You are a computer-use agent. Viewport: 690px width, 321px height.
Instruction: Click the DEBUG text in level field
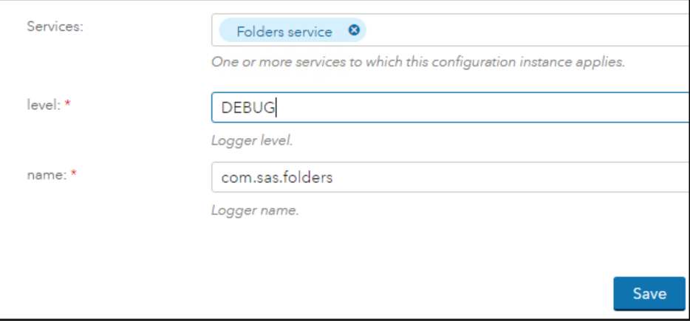[247, 108]
